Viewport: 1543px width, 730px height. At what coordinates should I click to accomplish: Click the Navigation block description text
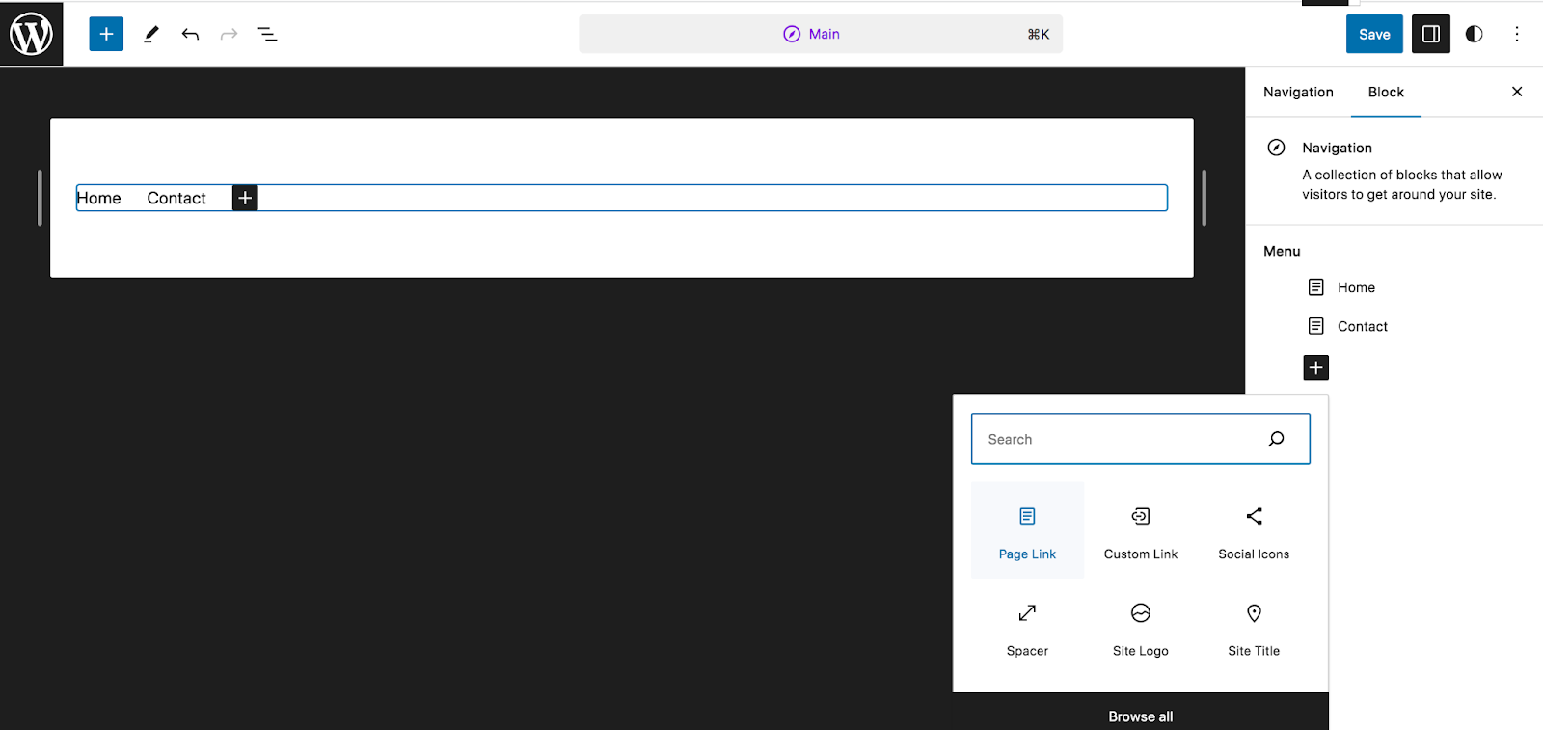click(x=1402, y=184)
